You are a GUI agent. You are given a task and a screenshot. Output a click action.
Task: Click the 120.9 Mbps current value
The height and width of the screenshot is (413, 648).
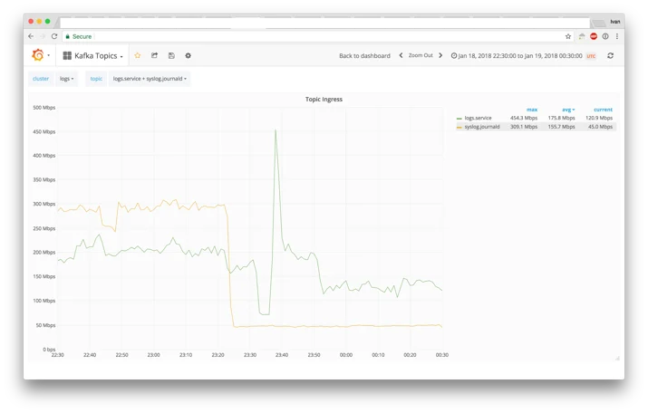point(599,118)
